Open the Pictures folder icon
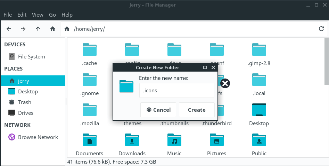The height and width of the screenshot is (166, 329). pos(217,140)
